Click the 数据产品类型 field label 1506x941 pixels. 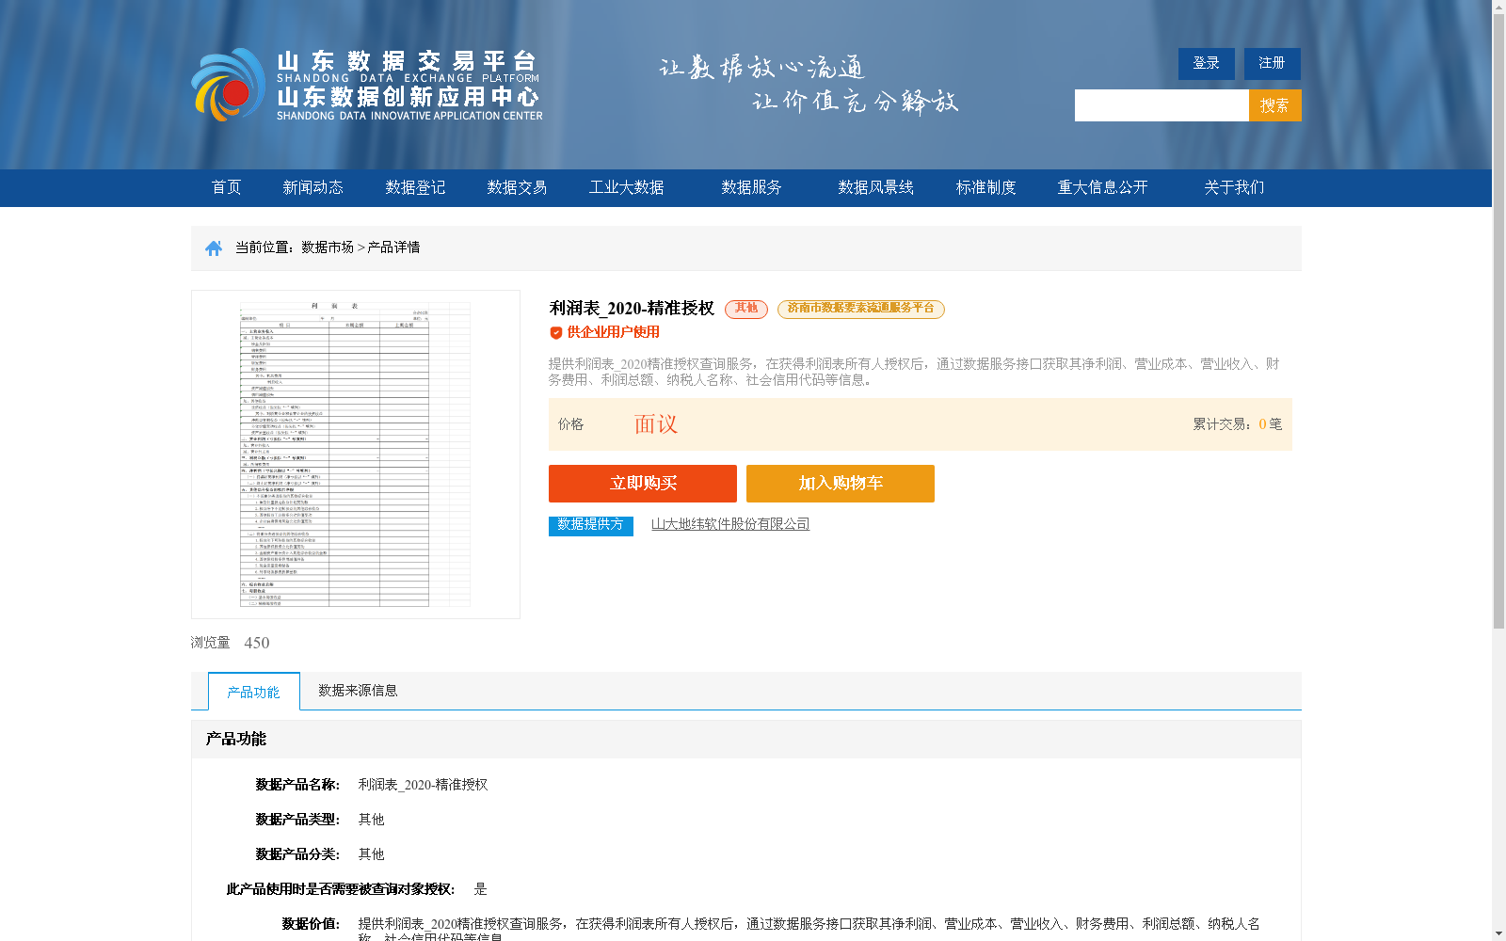(x=297, y=820)
